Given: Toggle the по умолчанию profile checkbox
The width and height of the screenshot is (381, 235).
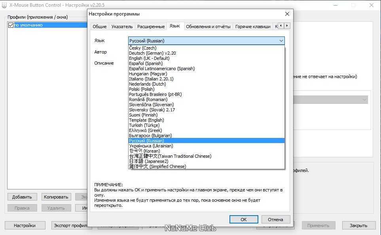Looking at the screenshot, I should (x=11, y=25).
